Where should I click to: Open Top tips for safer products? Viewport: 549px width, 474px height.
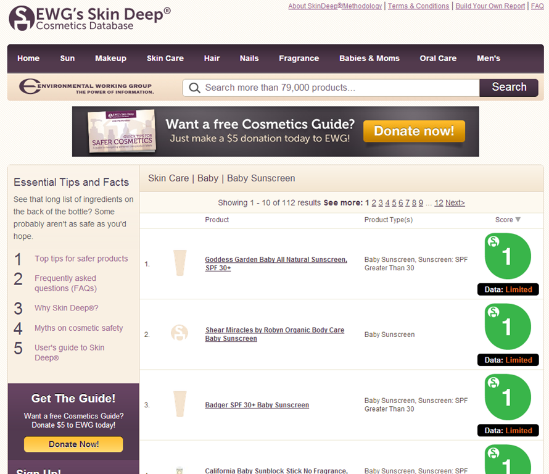pyautogui.click(x=81, y=259)
